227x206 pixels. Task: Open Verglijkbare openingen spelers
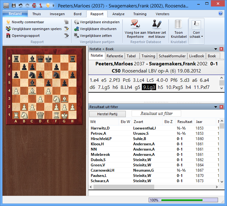point(33,29)
